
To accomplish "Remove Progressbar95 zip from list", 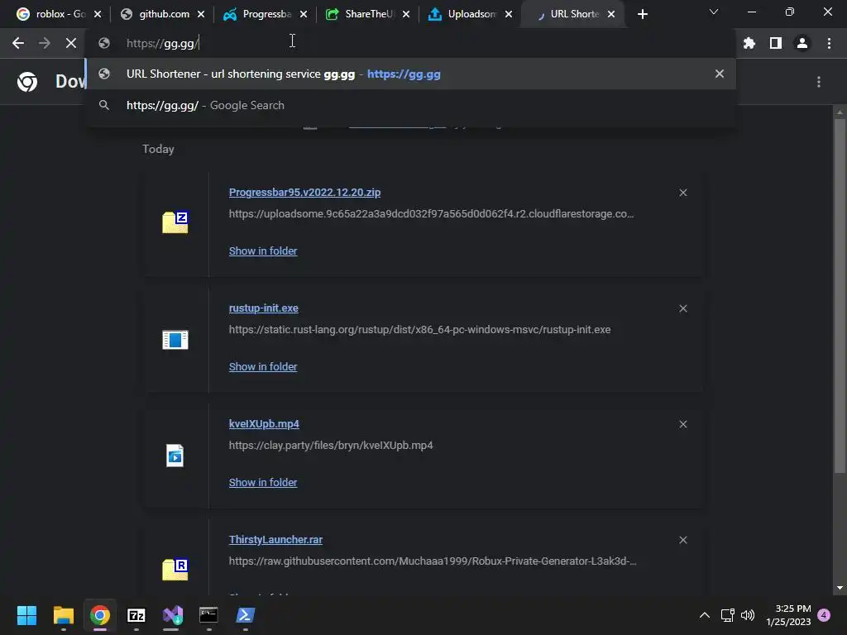I will click(683, 193).
